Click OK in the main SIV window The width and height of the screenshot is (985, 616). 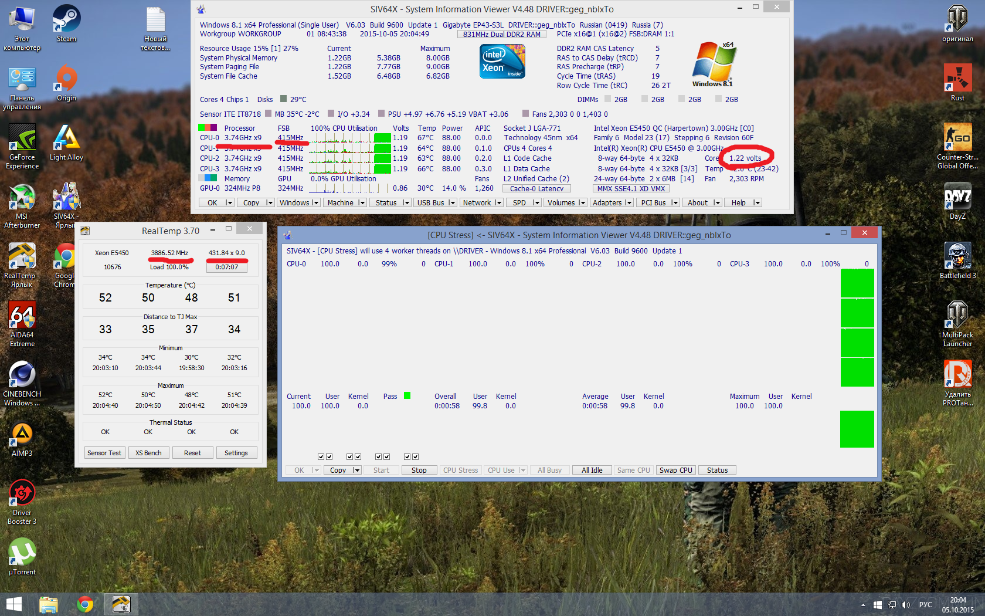[x=212, y=203]
